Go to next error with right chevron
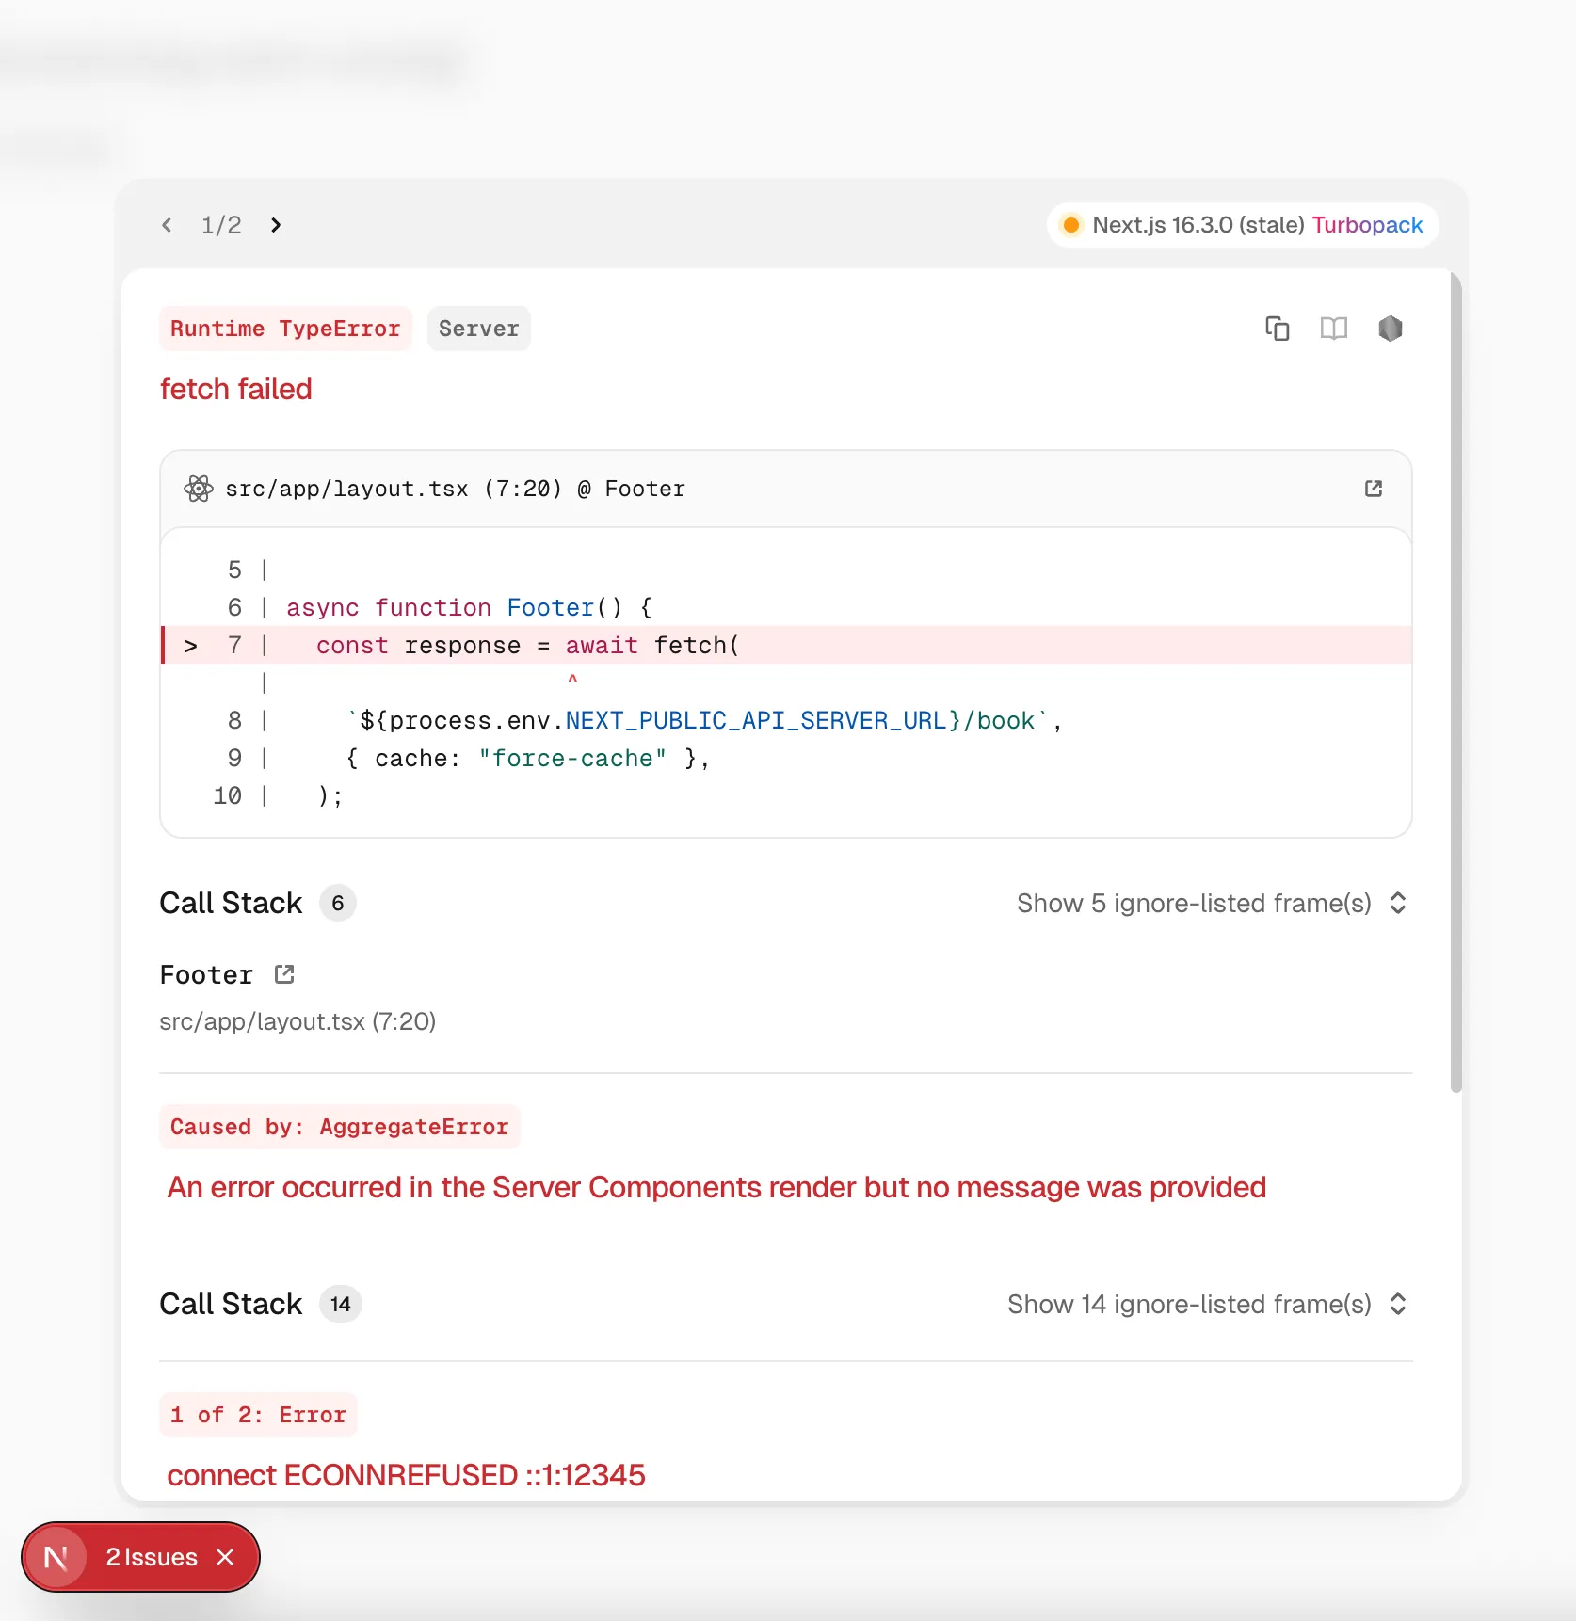1576x1621 pixels. click(276, 225)
